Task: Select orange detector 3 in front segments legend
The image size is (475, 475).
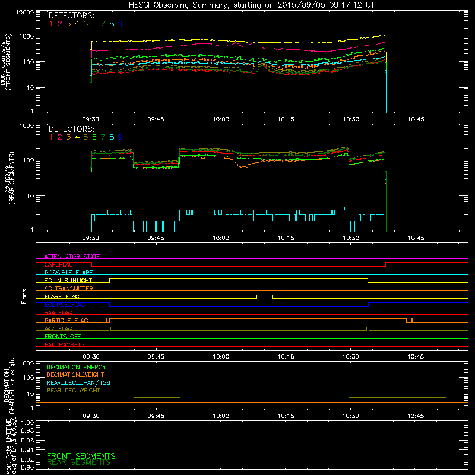Action: click(x=68, y=24)
